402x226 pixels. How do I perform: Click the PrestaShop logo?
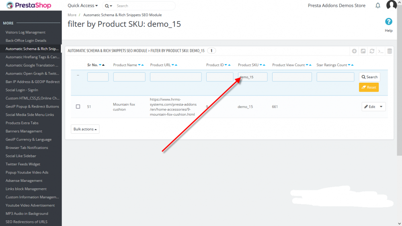29,5
